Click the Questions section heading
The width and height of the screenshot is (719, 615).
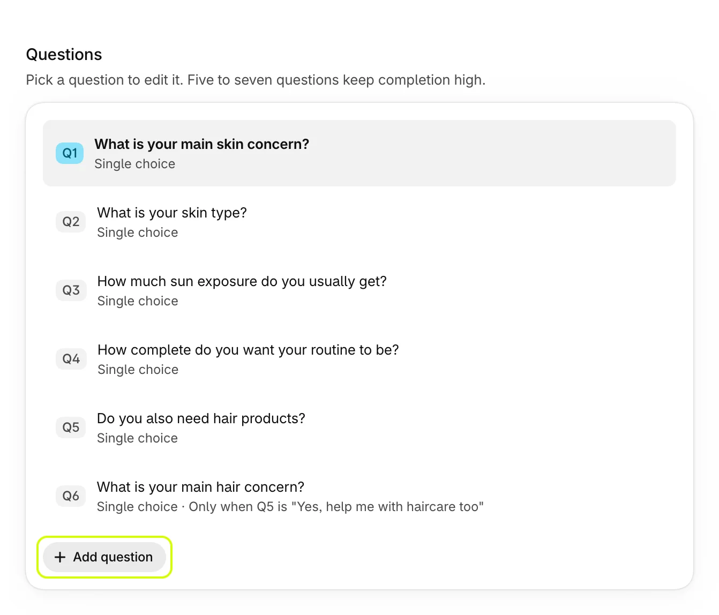(x=64, y=55)
